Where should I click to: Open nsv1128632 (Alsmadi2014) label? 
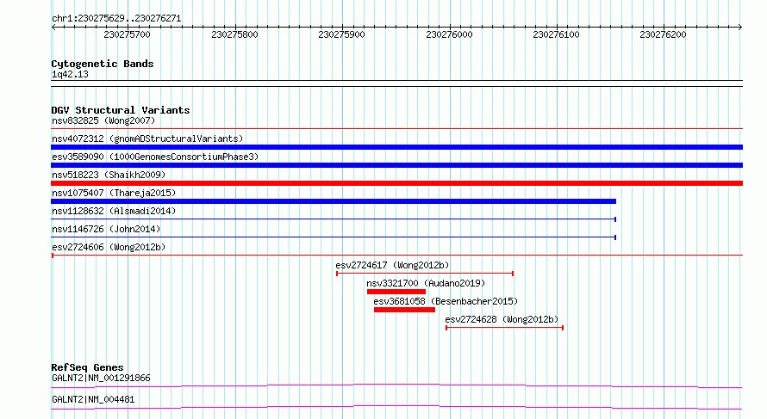tap(114, 211)
